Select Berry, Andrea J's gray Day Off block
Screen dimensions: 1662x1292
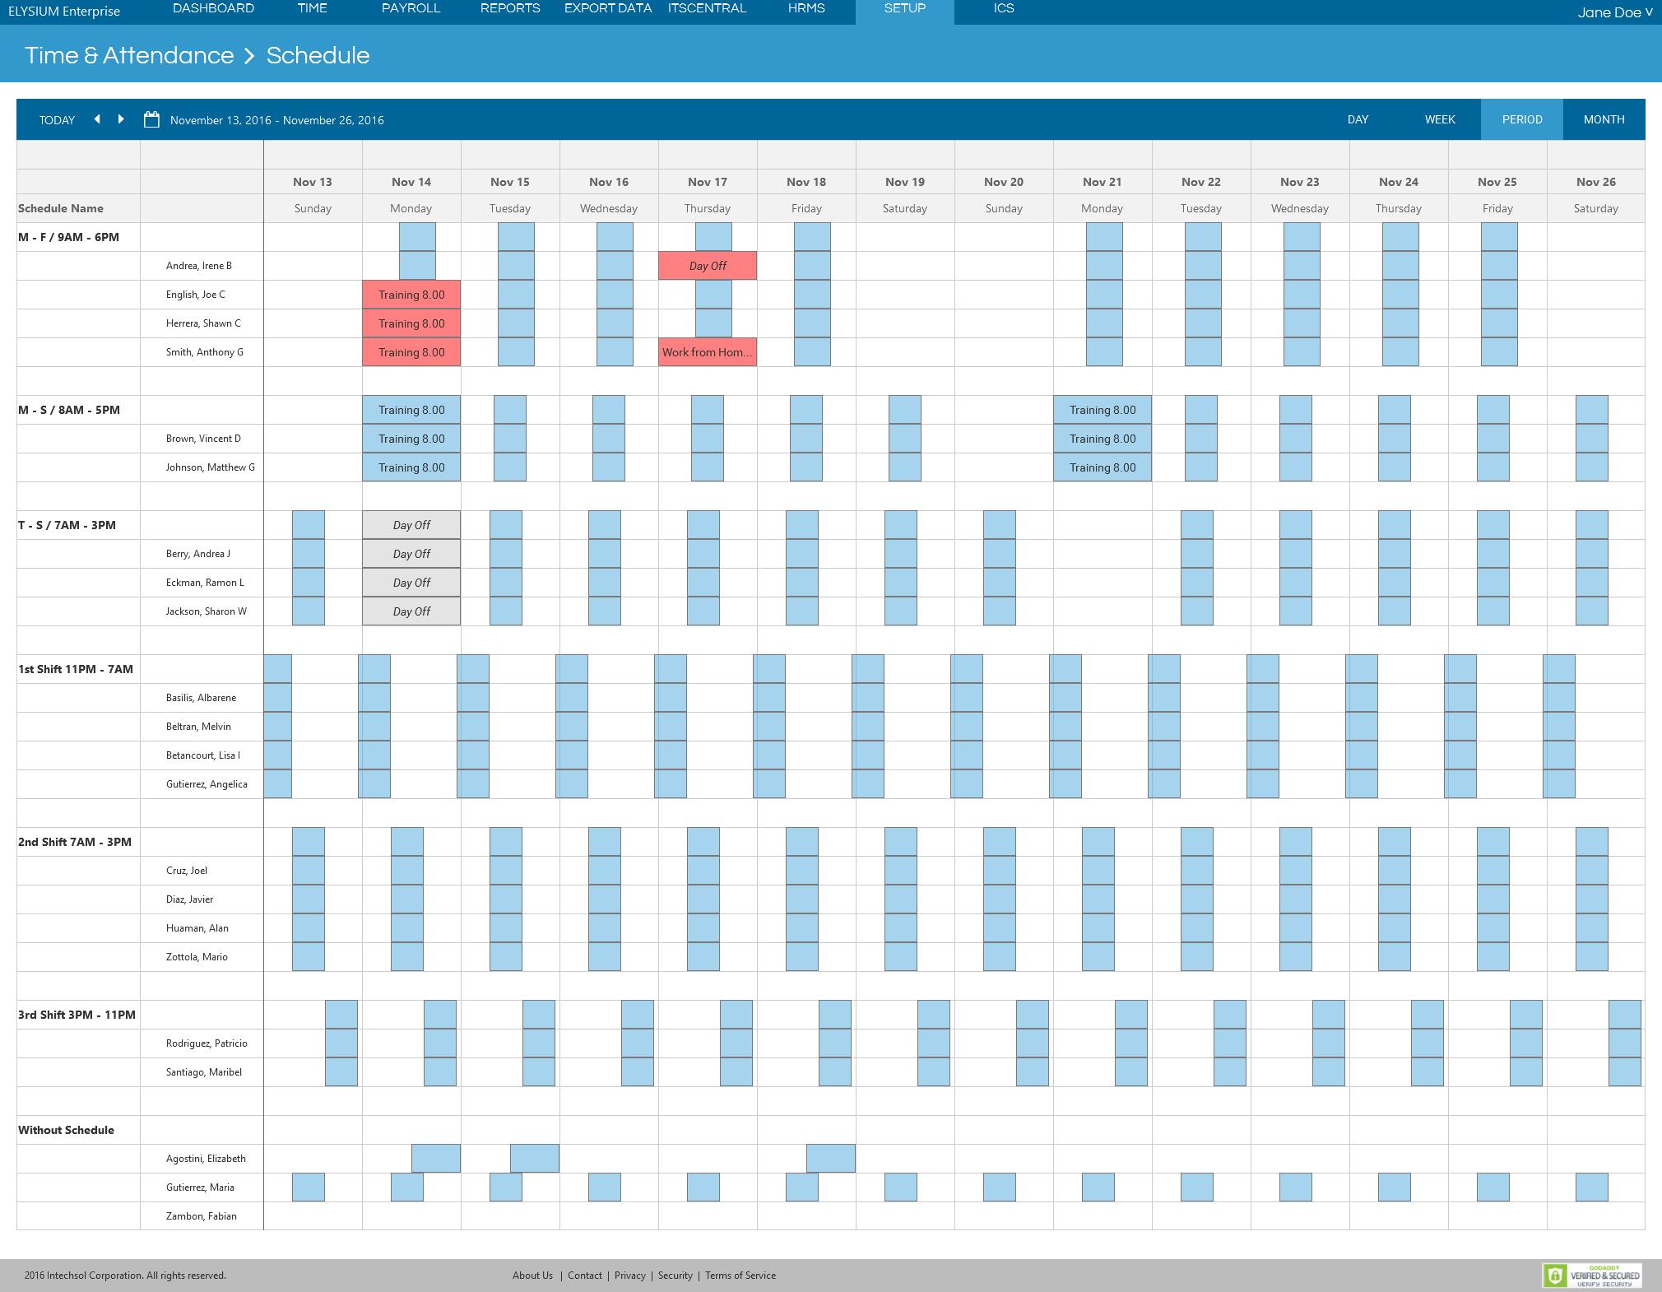pos(411,554)
